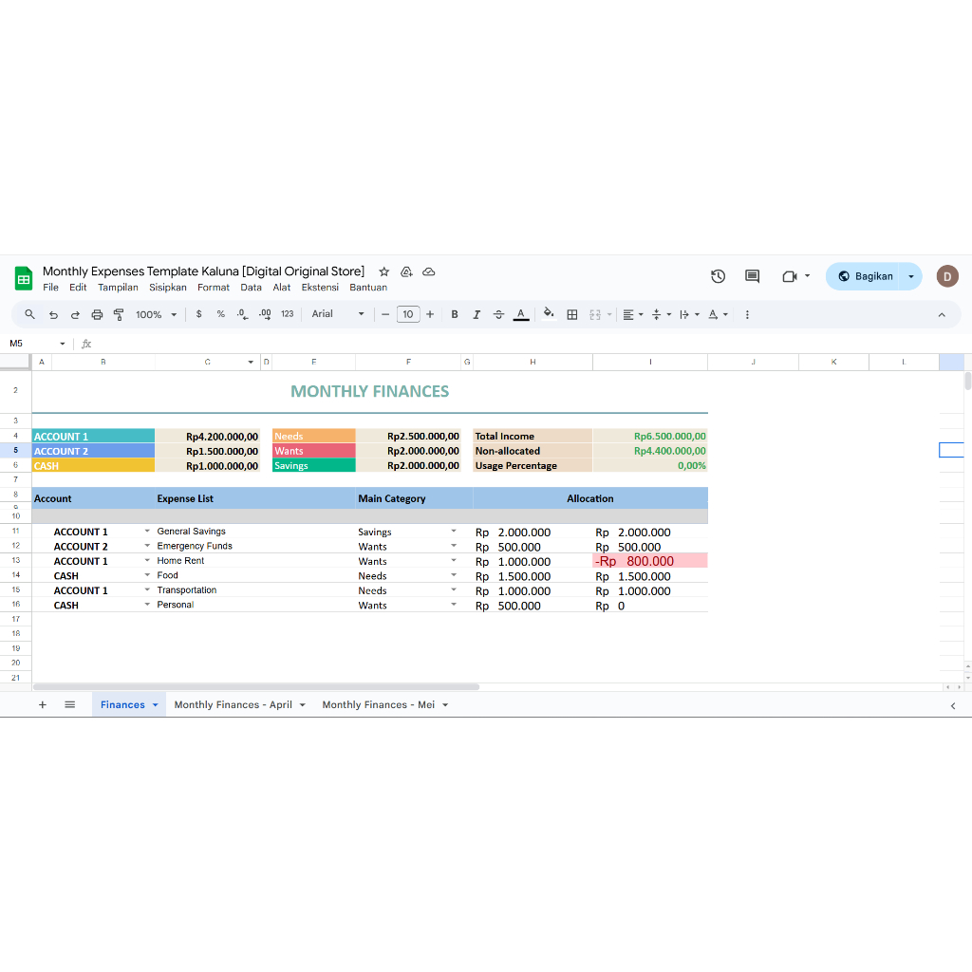Click the plus button to add a sheet
The height and width of the screenshot is (972, 972).
42,704
